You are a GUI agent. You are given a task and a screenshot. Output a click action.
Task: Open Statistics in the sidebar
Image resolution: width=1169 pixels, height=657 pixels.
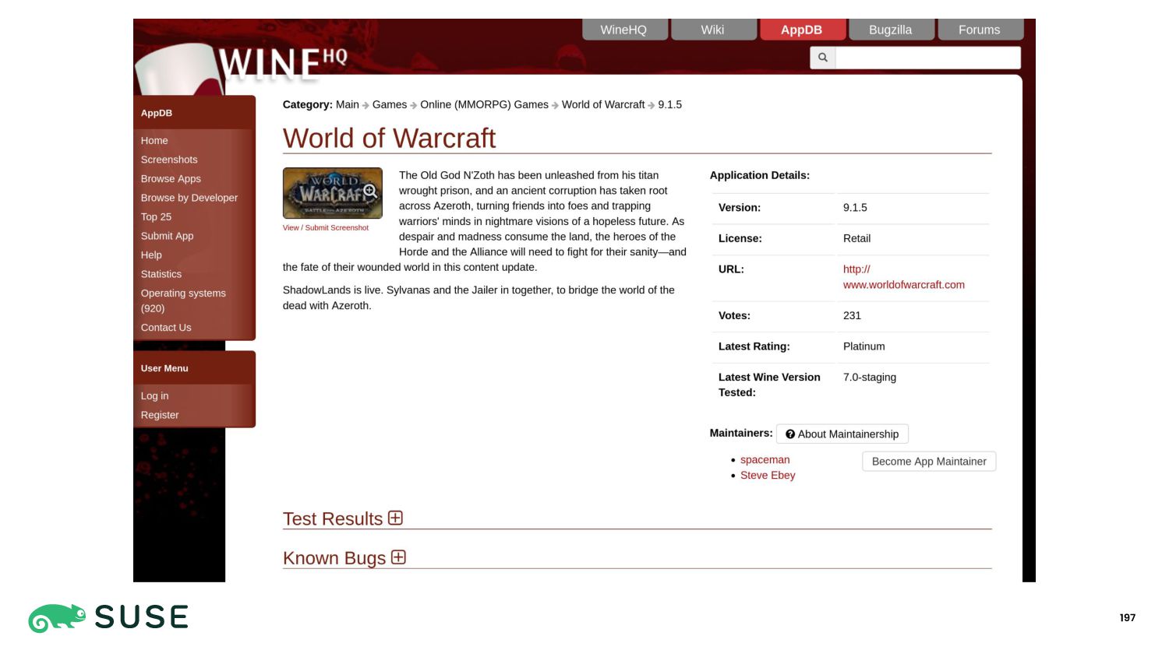(161, 274)
